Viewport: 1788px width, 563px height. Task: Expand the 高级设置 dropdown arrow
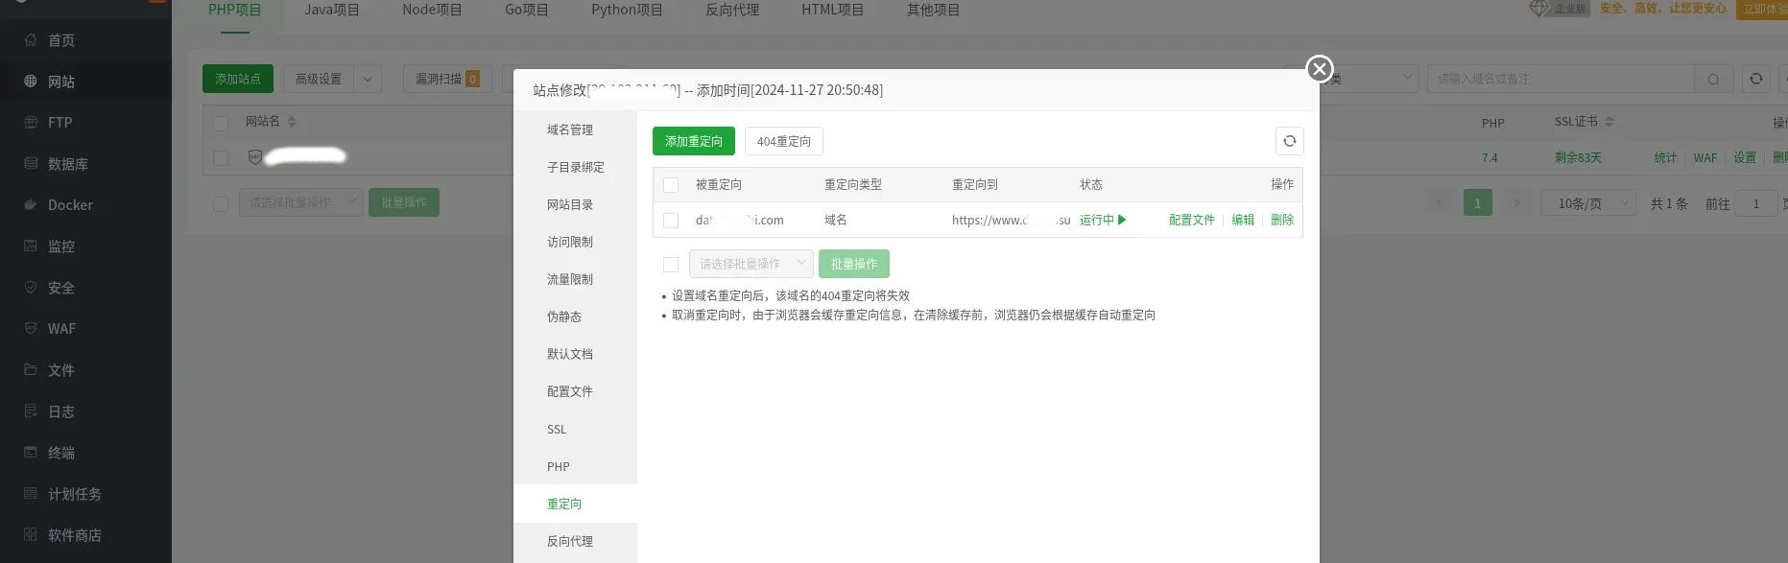point(368,79)
